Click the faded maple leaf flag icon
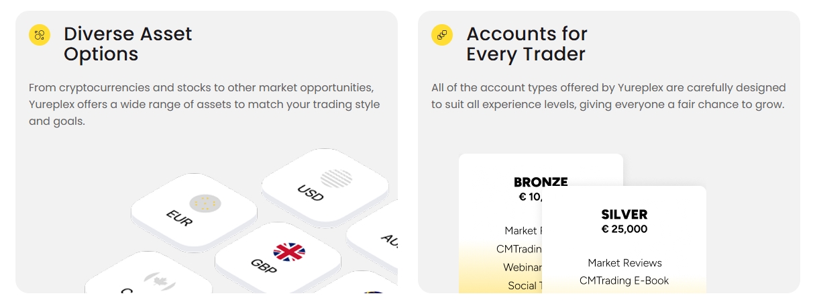 point(159,279)
